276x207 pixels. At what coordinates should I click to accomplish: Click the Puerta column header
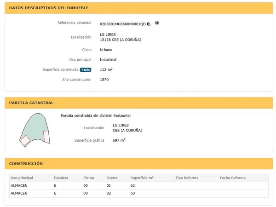(x=112, y=178)
